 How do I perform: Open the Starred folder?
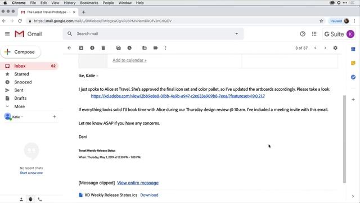coord(21,74)
